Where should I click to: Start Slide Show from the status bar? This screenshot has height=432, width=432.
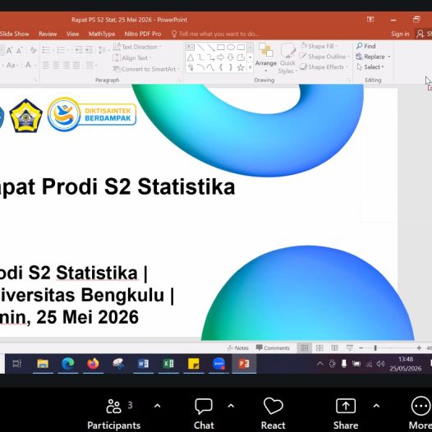pyautogui.click(x=350, y=348)
